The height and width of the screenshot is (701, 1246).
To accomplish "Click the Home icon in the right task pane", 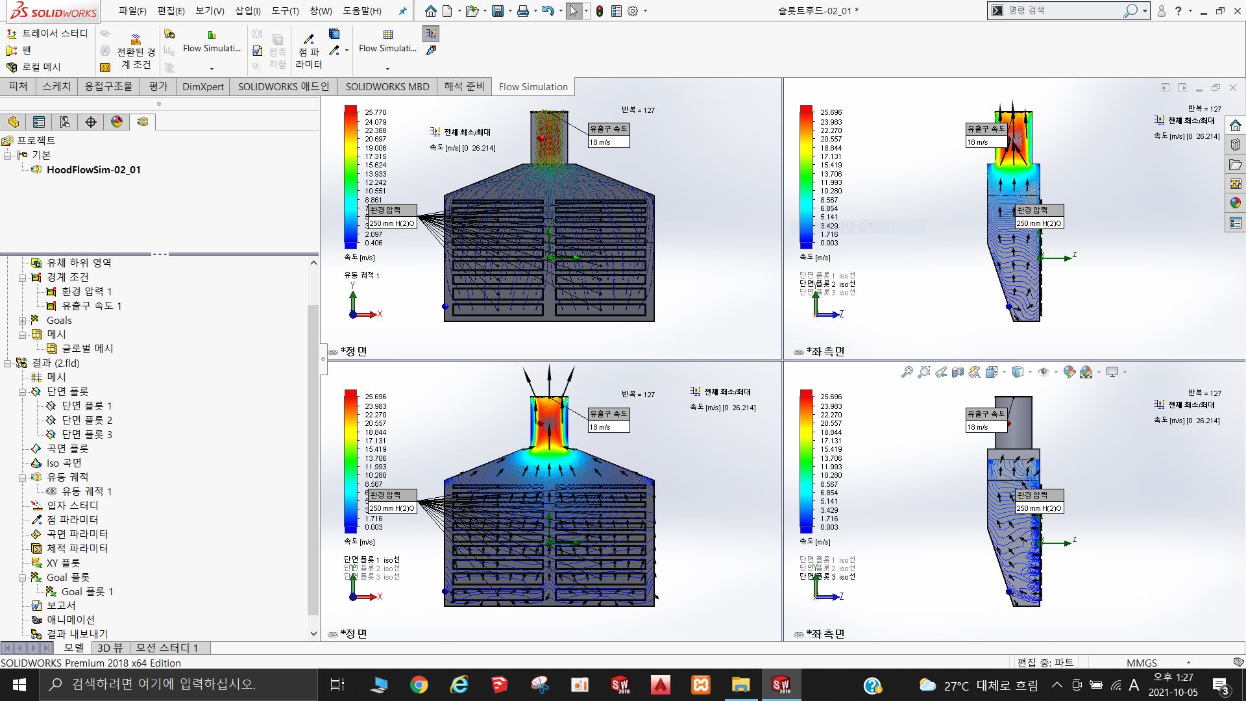I will [1235, 125].
